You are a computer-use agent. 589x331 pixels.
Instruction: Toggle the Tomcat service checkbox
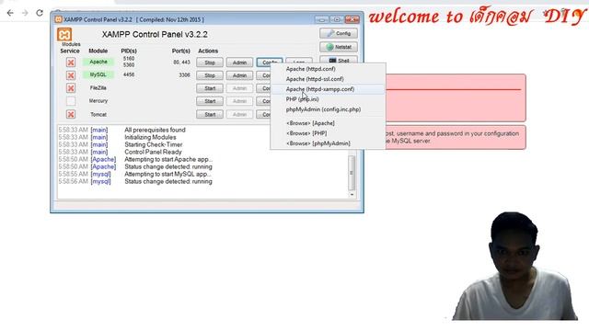[x=71, y=114]
